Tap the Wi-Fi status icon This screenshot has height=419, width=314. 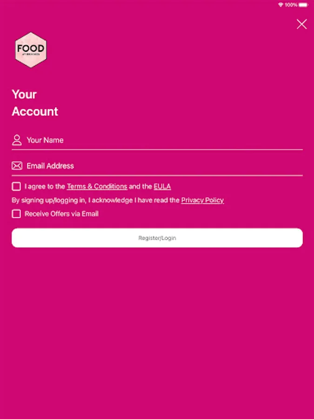(281, 5)
